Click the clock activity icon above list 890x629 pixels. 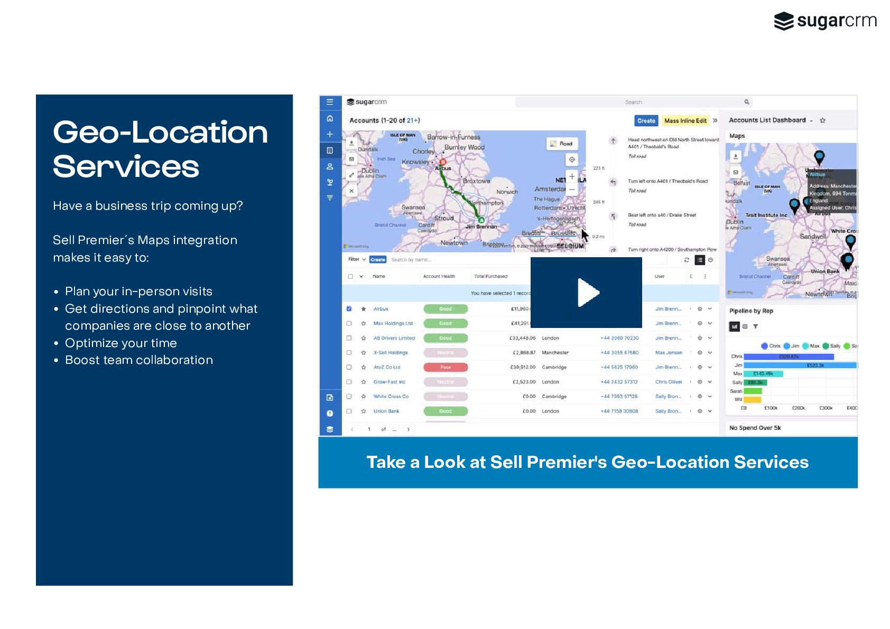[x=711, y=260]
